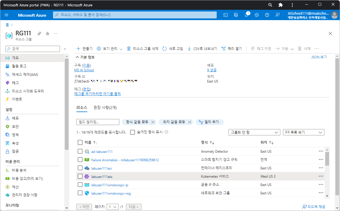
Task: Switch to the 리소스 tab
Action: click(x=82, y=108)
